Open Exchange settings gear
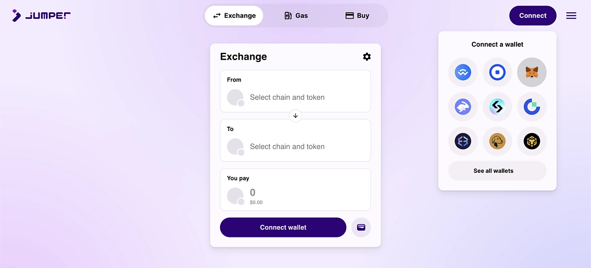The image size is (591, 268). 367,57
